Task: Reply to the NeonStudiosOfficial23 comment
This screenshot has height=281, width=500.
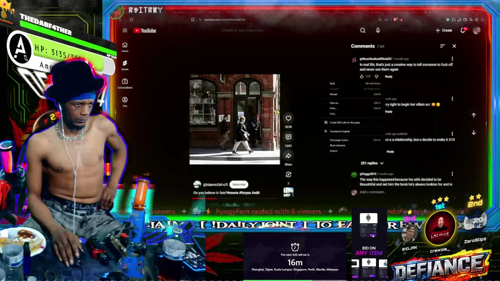Action: point(388,76)
